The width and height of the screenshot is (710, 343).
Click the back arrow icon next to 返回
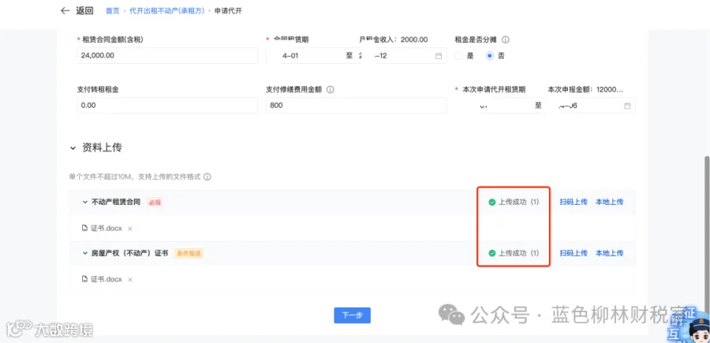[x=65, y=10]
